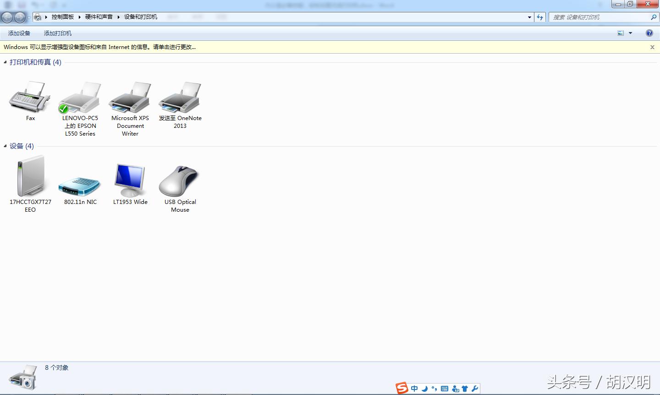Viewport: 660px width, 395px height.
Task: Select Microsoft XPS Document Writer printer
Action: point(130,97)
